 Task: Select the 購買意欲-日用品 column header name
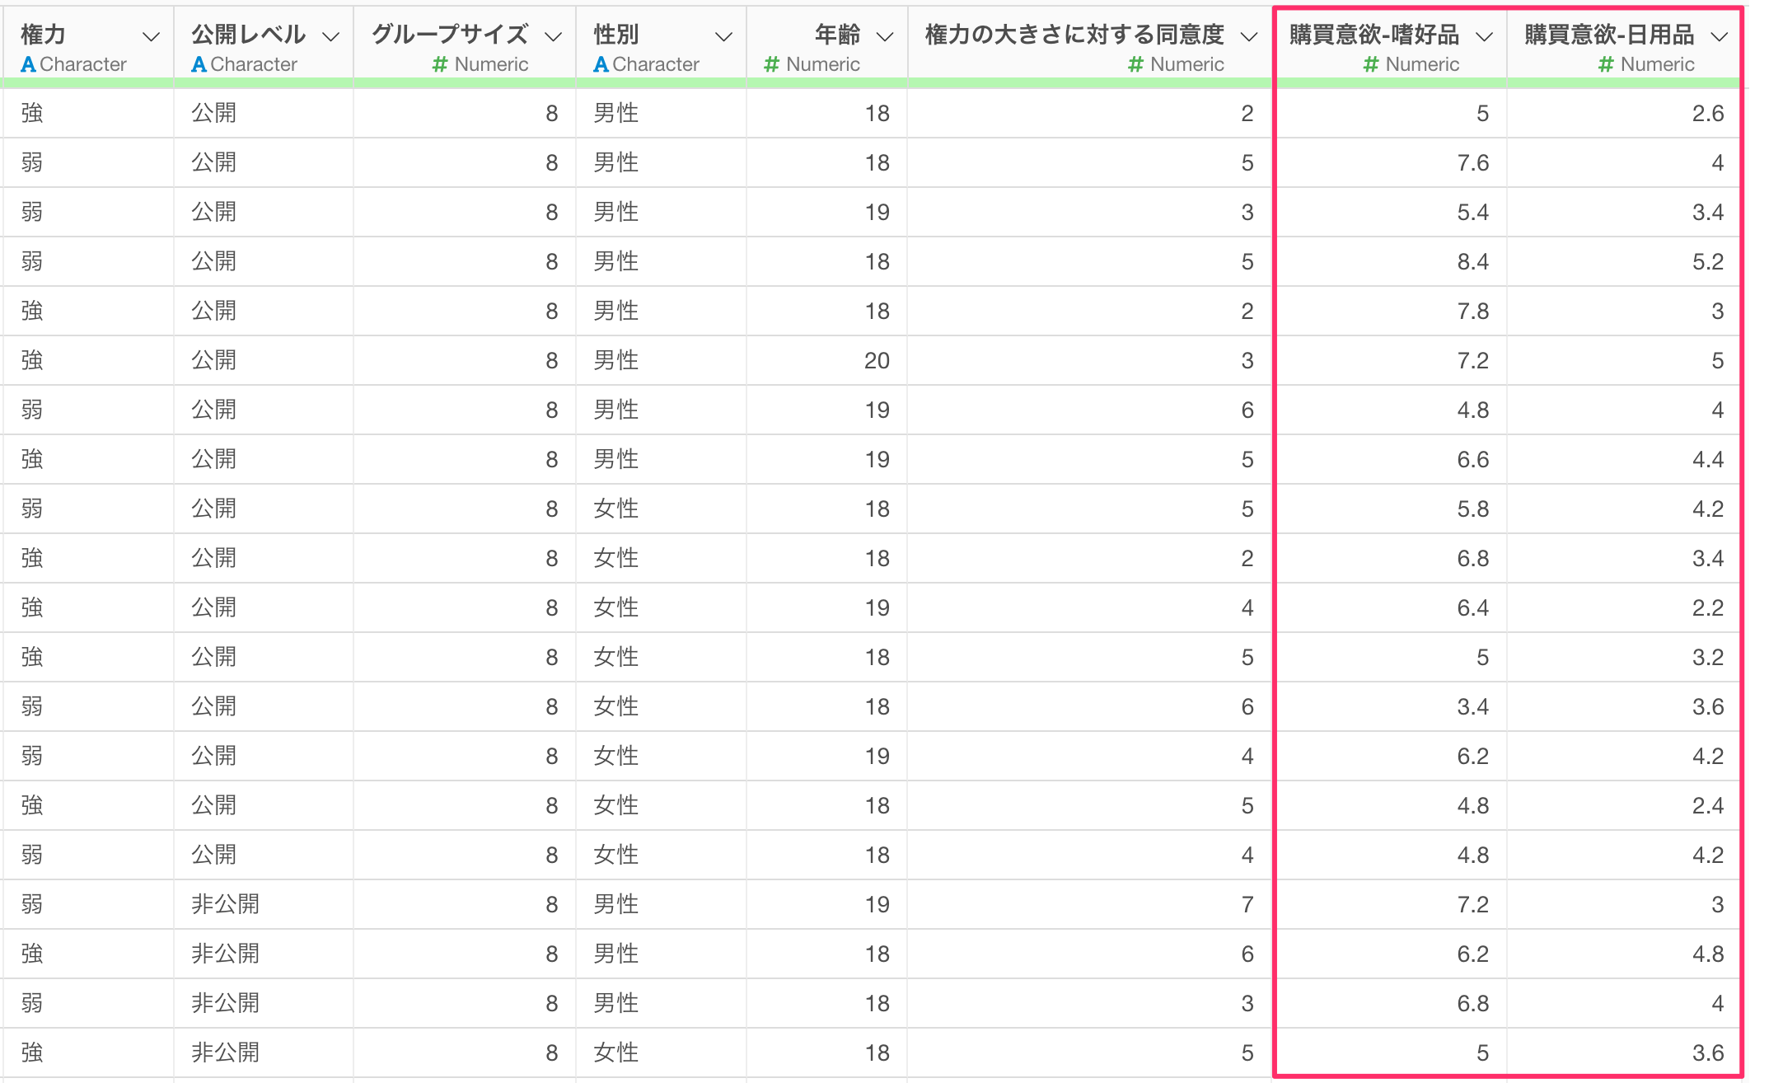point(1609,35)
